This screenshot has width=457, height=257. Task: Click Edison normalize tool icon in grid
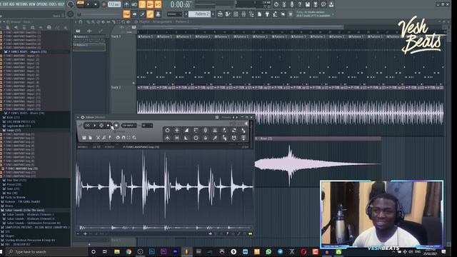point(176,130)
